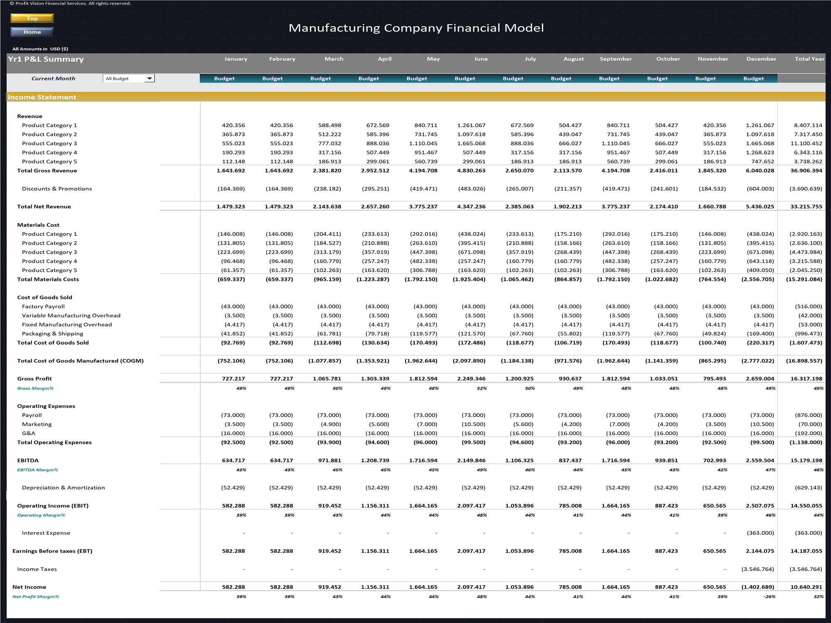Select the Packaging & Shipping row label
The width and height of the screenshot is (831, 623).
pyautogui.click(x=52, y=334)
